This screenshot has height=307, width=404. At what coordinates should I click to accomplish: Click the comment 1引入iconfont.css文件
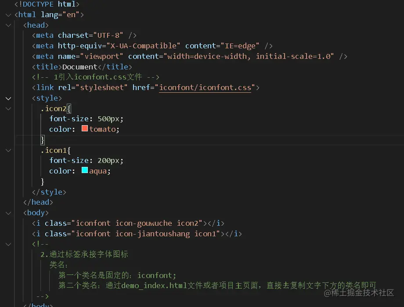(96, 77)
